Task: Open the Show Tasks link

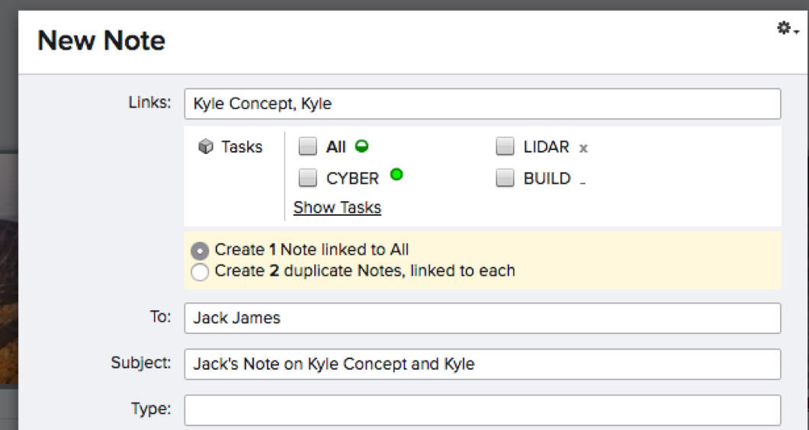Action: pos(337,207)
